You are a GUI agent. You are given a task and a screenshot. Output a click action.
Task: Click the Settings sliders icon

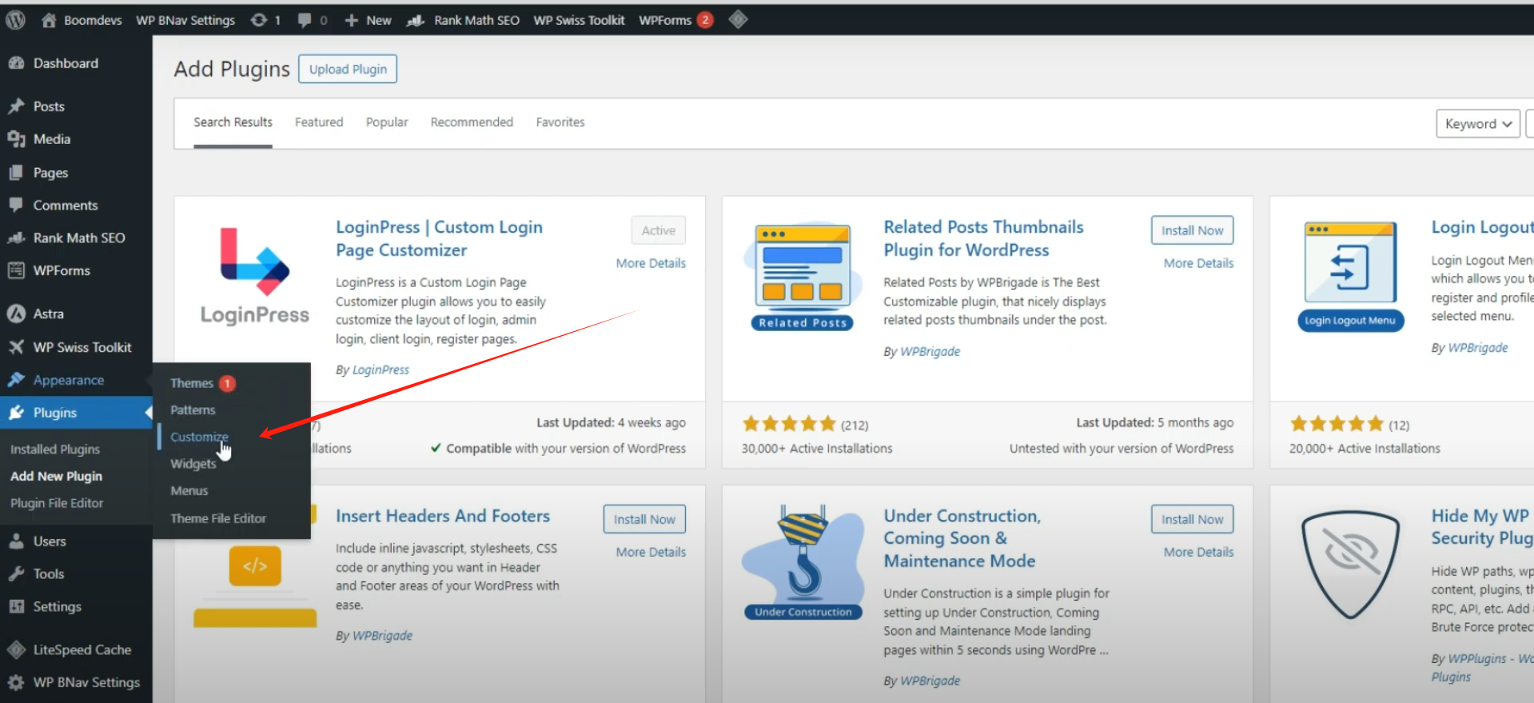[x=16, y=606]
